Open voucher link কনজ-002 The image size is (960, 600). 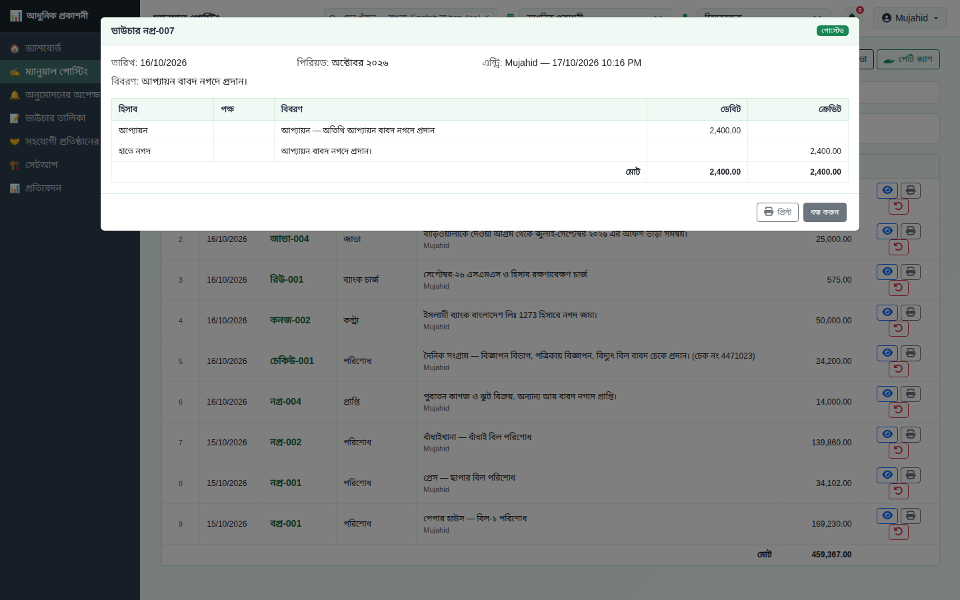click(290, 320)
